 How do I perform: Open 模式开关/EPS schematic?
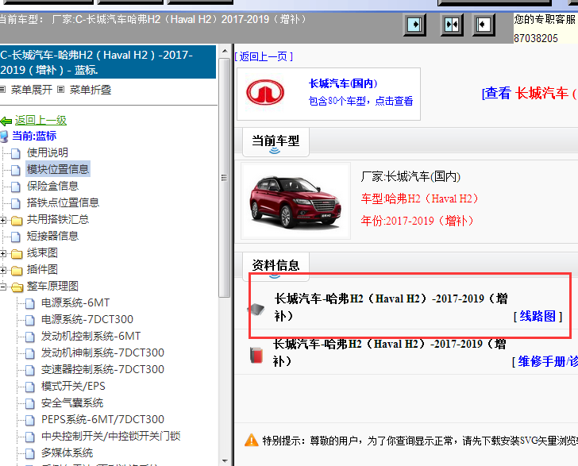coord(73,386)
